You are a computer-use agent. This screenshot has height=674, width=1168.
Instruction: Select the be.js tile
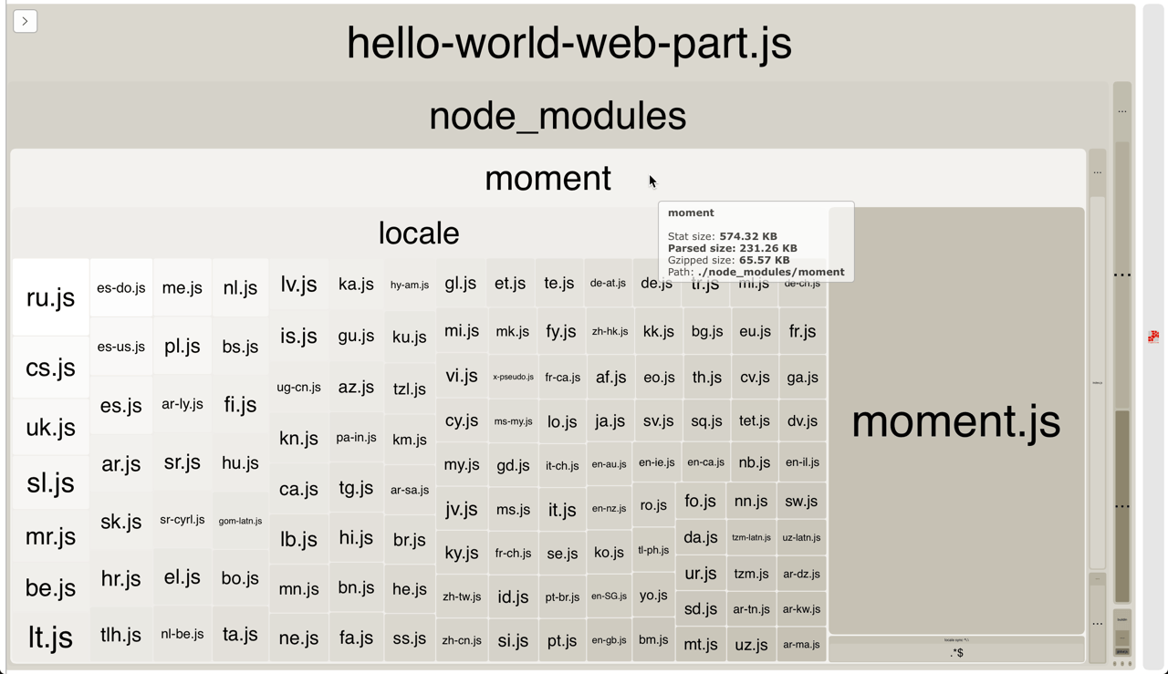pos(50,587)
